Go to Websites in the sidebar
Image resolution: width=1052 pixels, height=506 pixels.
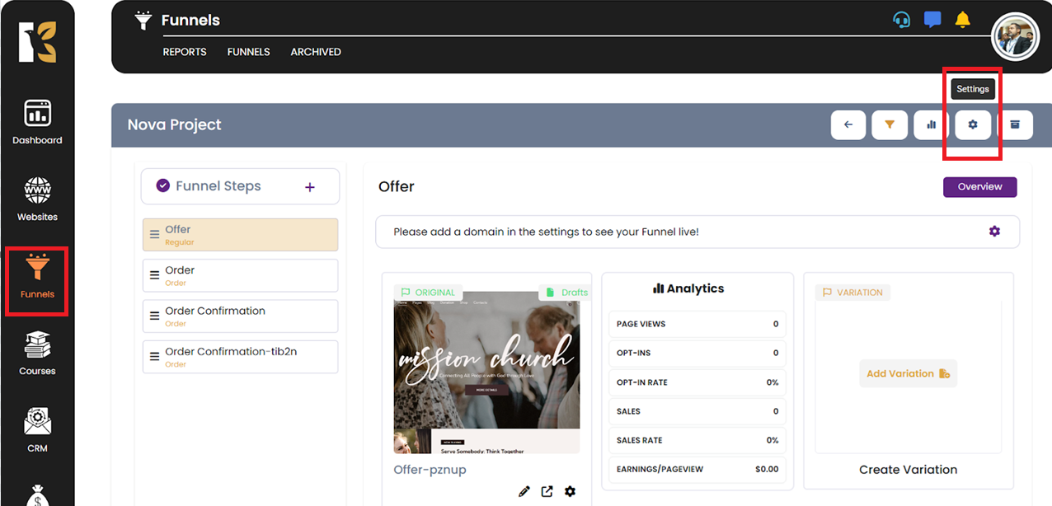[x=37, y=199]
